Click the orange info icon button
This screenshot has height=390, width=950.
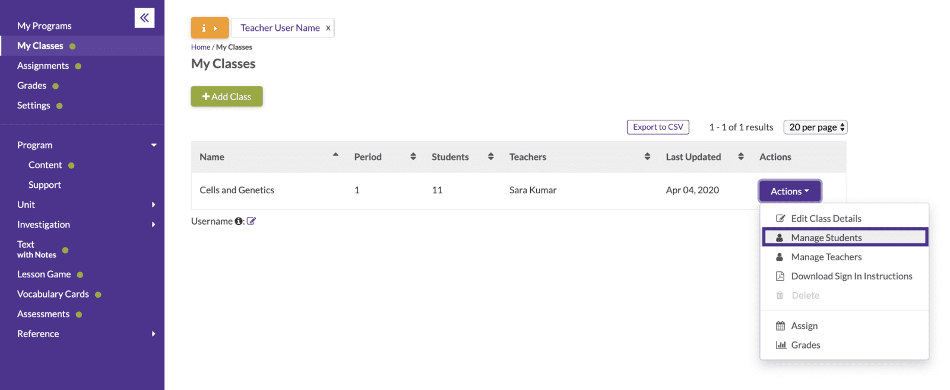click(209, 28)
